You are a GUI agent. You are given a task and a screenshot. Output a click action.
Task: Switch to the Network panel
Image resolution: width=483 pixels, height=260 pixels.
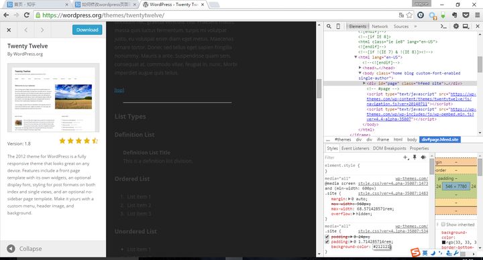(x=380, y=26)
